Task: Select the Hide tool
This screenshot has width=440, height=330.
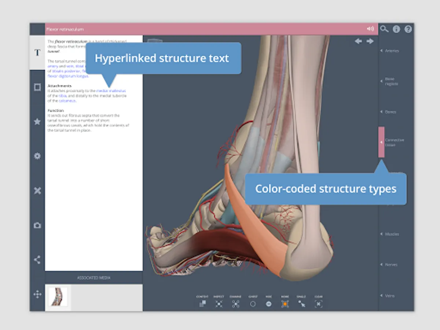Action: point(269,302)
